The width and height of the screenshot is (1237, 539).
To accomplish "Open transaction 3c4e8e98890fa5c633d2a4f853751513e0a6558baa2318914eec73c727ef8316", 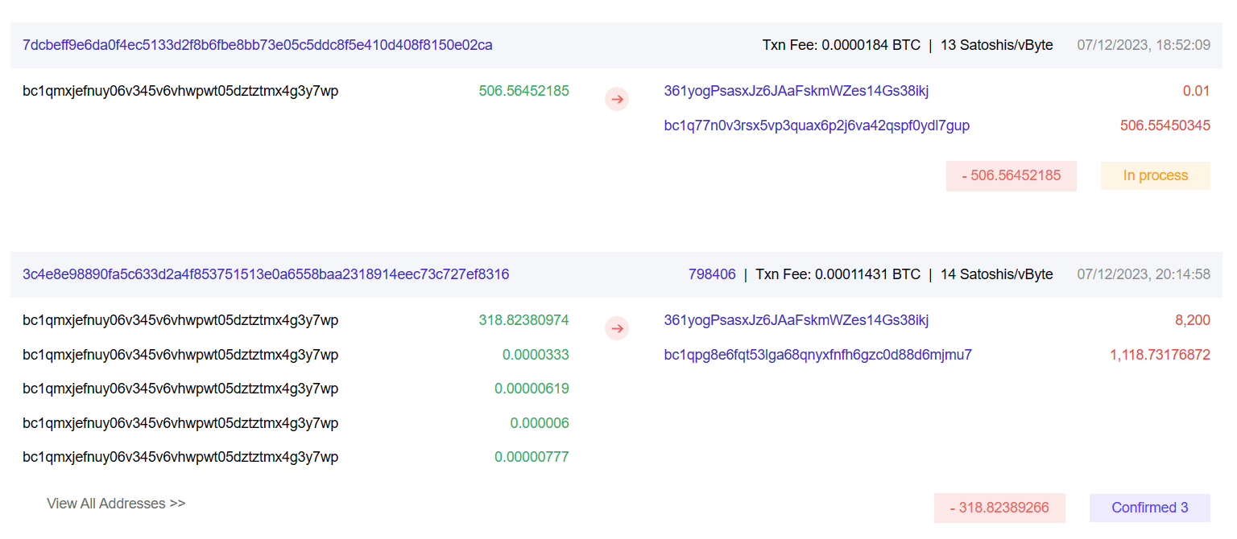I will (265, 274).
